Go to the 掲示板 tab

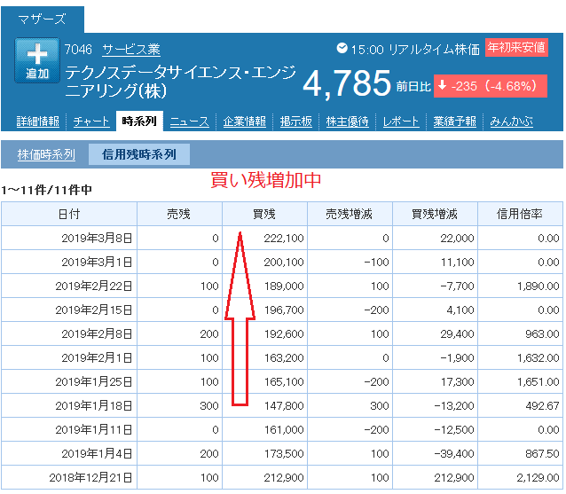click(295, 122)
